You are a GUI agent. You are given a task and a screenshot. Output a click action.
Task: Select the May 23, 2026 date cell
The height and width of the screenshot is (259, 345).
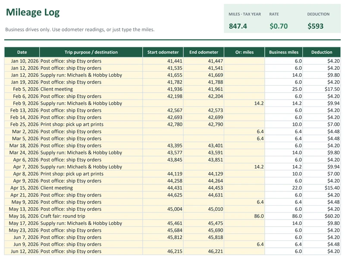pos(22,230)
